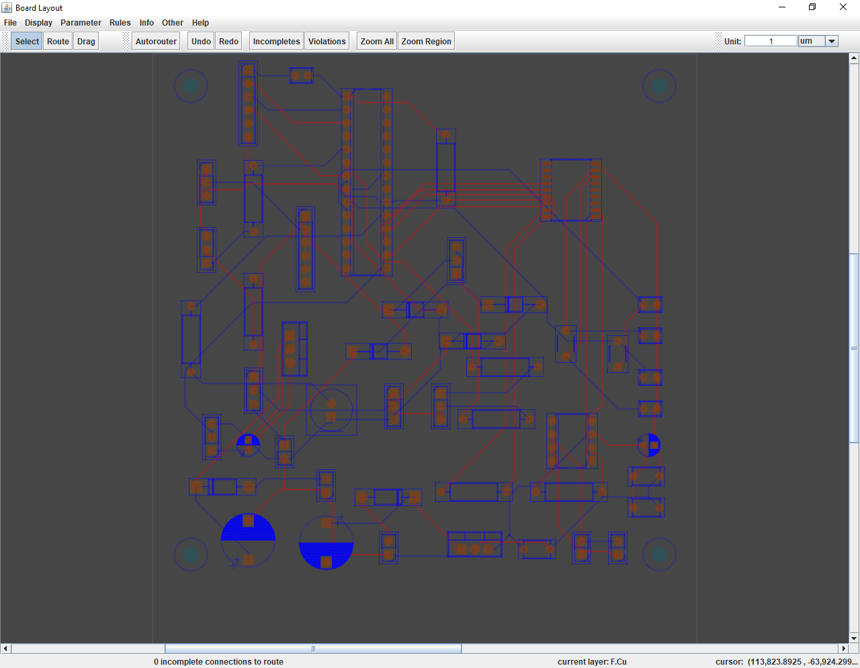Click the top-left mounting hole
The width and height of the screenshot is (860, 668).
[191, 86]
